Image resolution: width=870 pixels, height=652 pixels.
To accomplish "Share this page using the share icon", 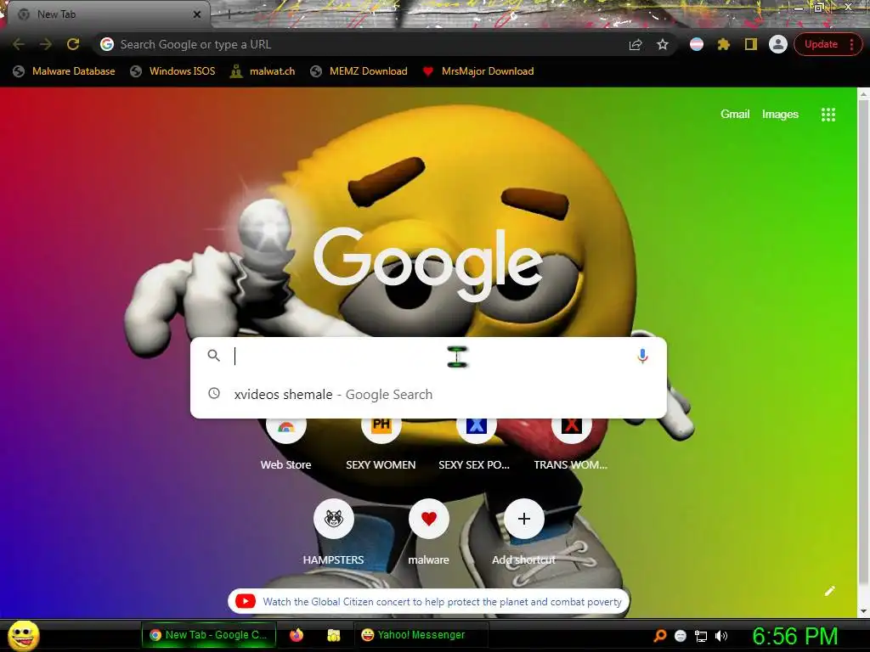I will (x=636, y=44).
